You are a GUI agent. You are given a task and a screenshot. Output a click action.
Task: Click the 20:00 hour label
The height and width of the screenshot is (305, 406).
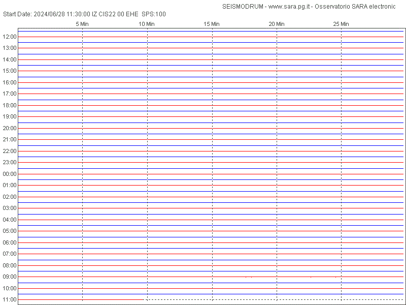coord(9,128)
